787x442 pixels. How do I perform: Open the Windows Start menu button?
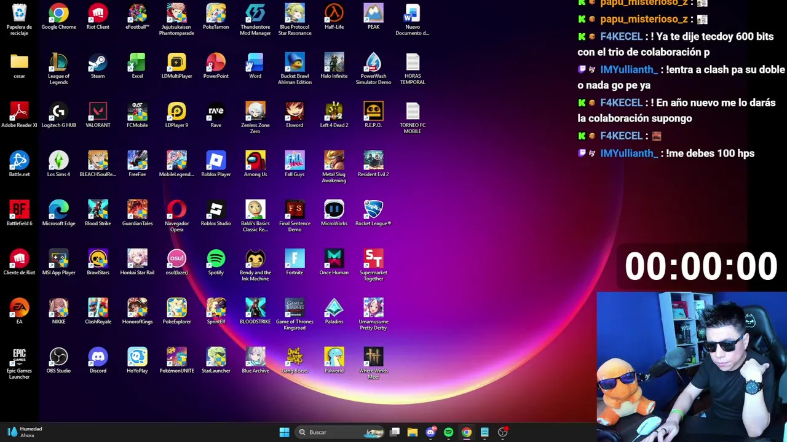click(x=284, y=432)
